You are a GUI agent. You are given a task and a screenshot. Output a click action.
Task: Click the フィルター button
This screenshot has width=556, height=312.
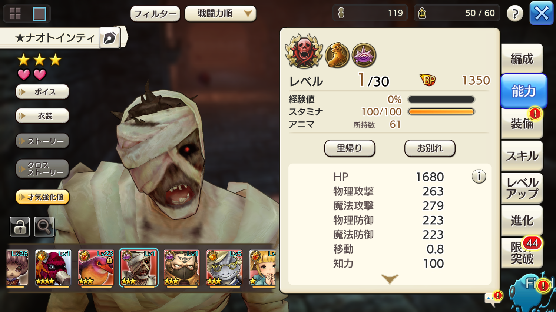(x=155, y=14)
